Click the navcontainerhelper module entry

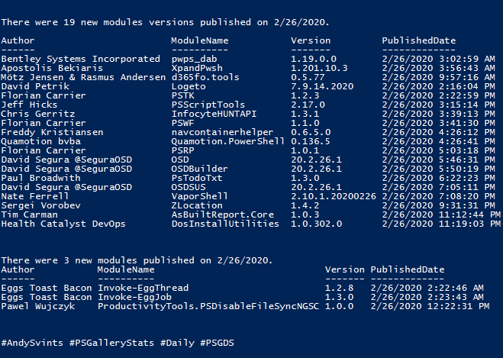click(x=222, y=132)
